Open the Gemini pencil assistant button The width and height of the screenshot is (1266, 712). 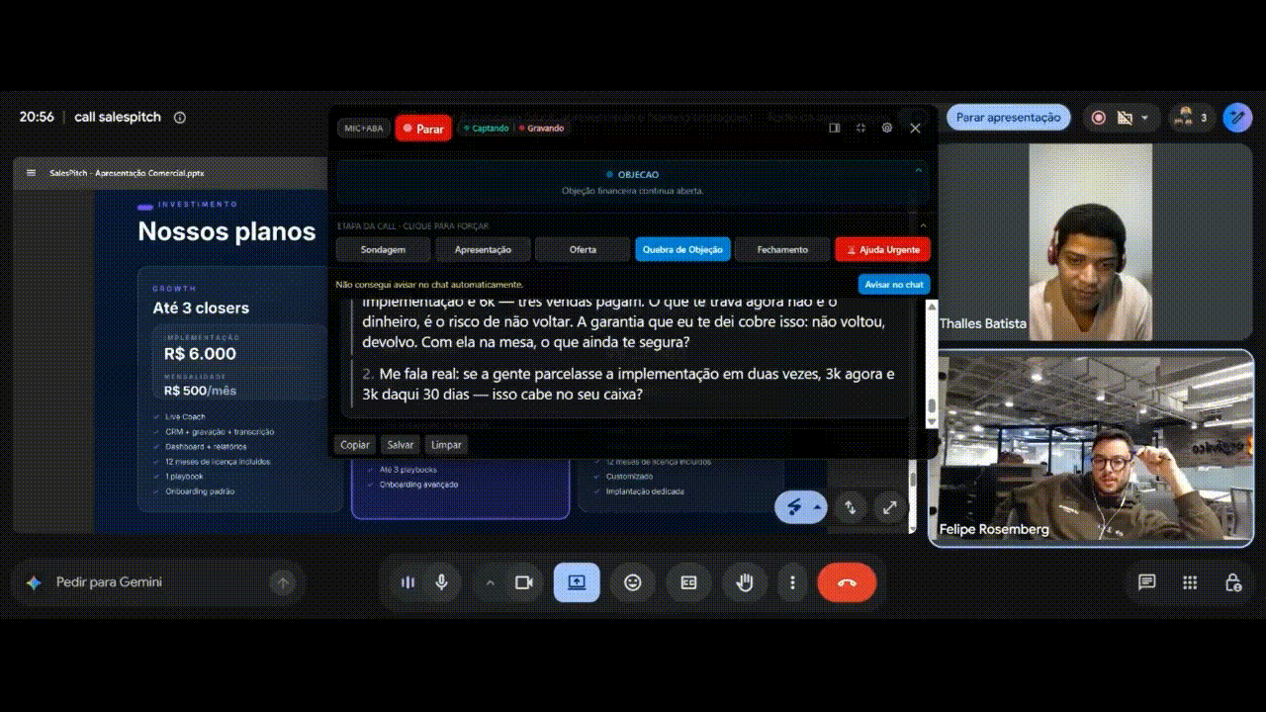point(1237,118)
